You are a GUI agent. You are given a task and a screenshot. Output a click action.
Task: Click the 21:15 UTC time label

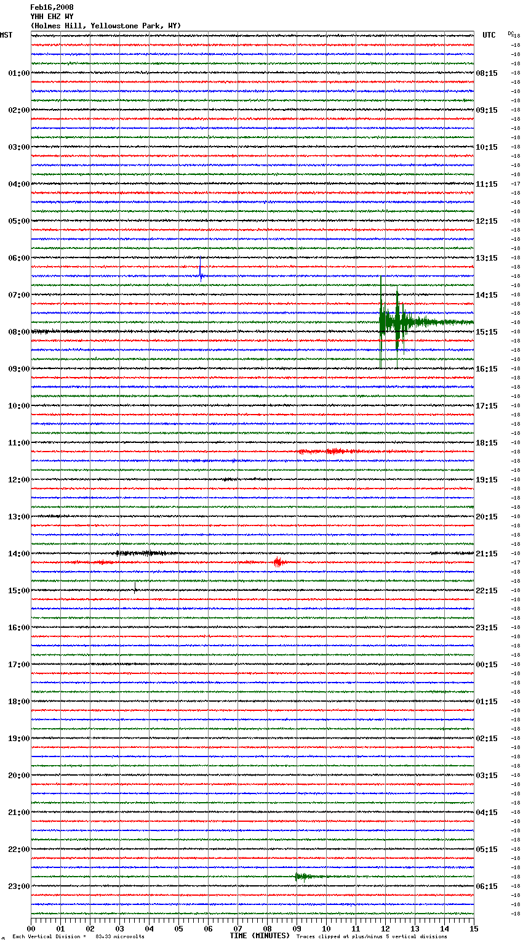click(487, 554)
